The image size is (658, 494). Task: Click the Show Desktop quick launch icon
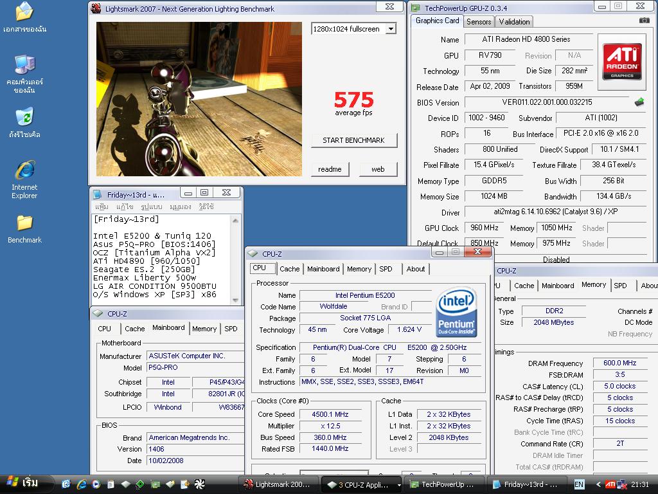[66, 484]
